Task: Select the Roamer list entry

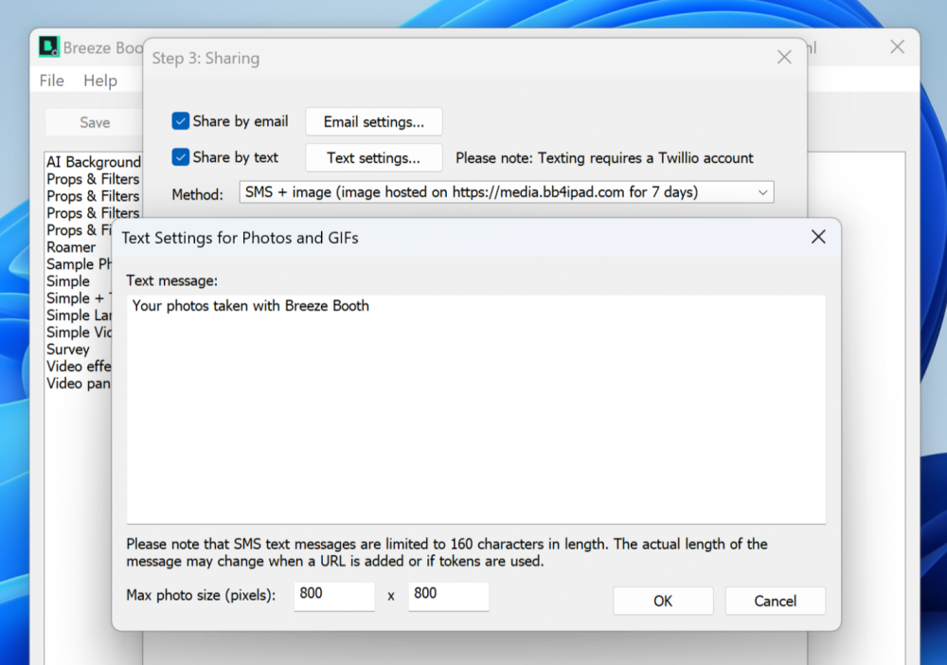Action: pos(71,247)
